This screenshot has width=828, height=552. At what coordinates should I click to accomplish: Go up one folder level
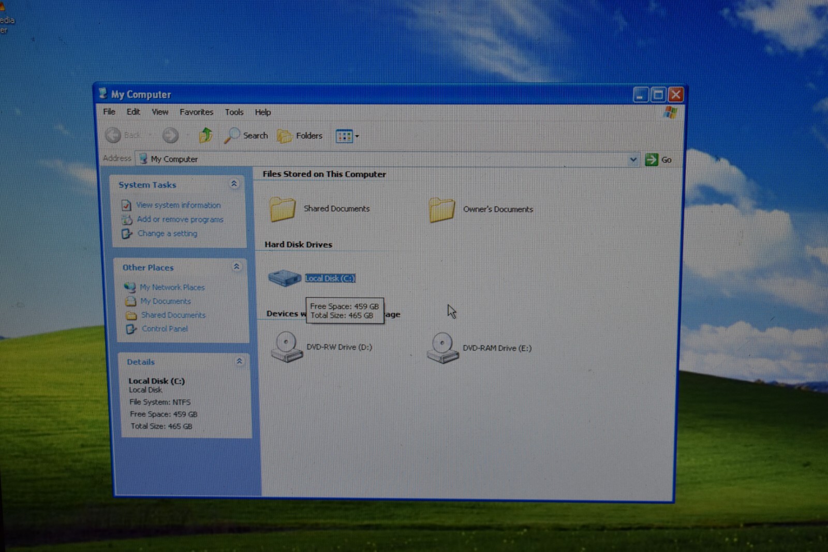coord(206,135)
